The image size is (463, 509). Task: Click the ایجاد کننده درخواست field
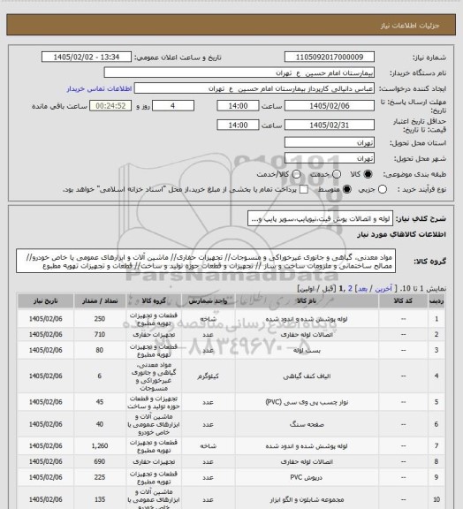point(254,88)
